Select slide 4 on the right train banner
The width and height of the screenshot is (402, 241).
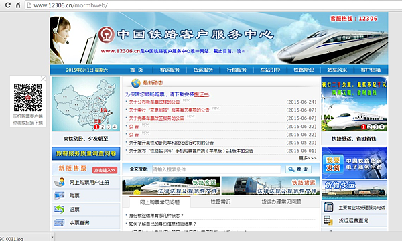[x=381, y=127]
